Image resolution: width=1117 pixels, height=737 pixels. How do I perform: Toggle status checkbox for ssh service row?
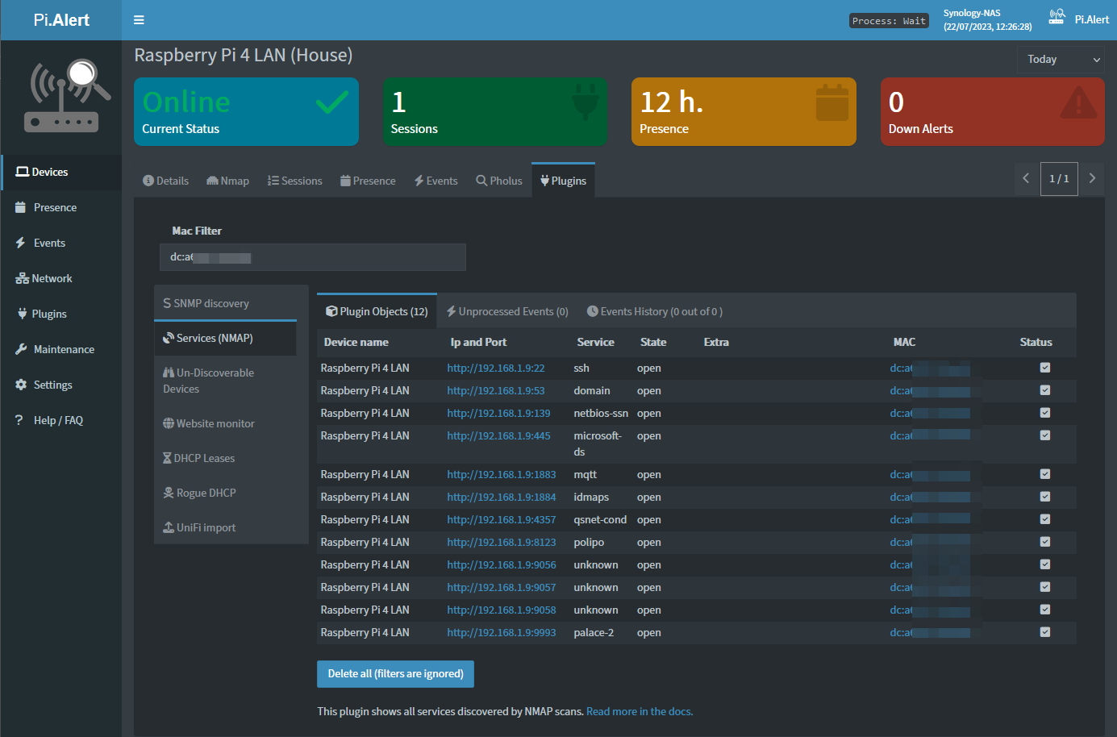click(1044, 368)
